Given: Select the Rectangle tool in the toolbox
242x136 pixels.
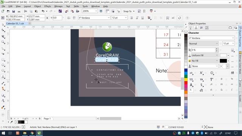Looking at the screenshot, I should click(3, 60).
